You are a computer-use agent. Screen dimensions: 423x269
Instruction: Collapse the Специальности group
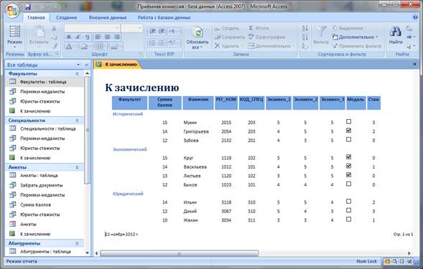77,121
